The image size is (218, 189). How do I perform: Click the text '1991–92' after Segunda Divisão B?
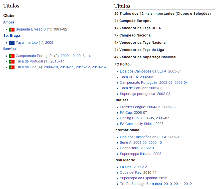60,29
